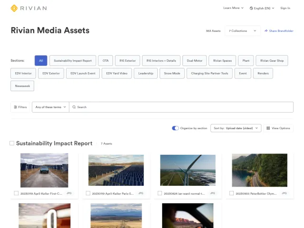The image size is (304, 228).
Task: Open the Any of these terms dropdown
Action: point(51,107)
